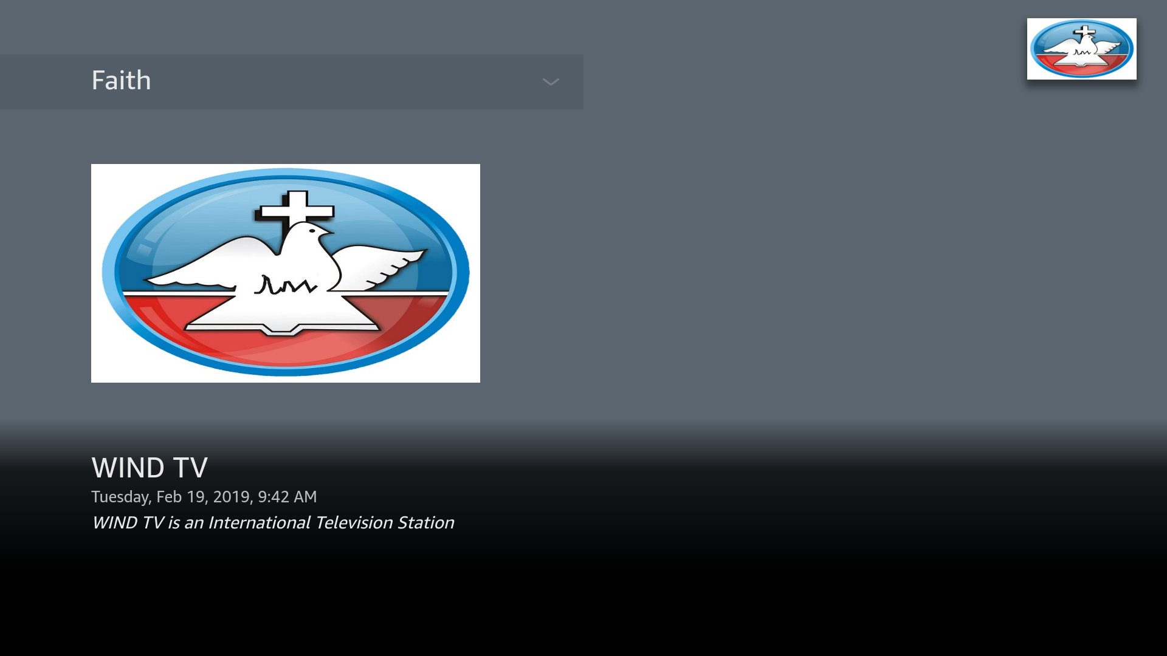Viewport: 1167px width, 656px height.
Task: Click the gray header bar containing Faith
Action: point(292,81)
